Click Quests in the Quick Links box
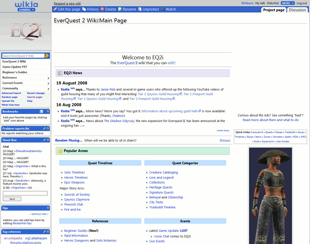The image size is (310, 244). point(269,132)
